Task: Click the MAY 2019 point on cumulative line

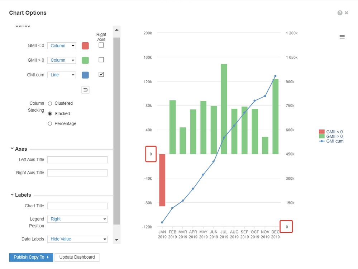Action: (203, 175)
